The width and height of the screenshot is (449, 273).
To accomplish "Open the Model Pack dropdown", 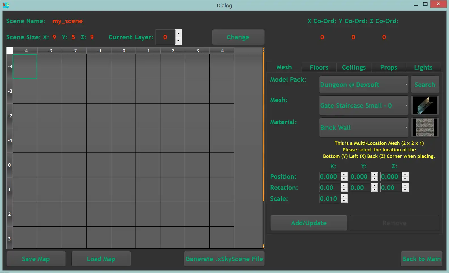I will coord(364,84).
